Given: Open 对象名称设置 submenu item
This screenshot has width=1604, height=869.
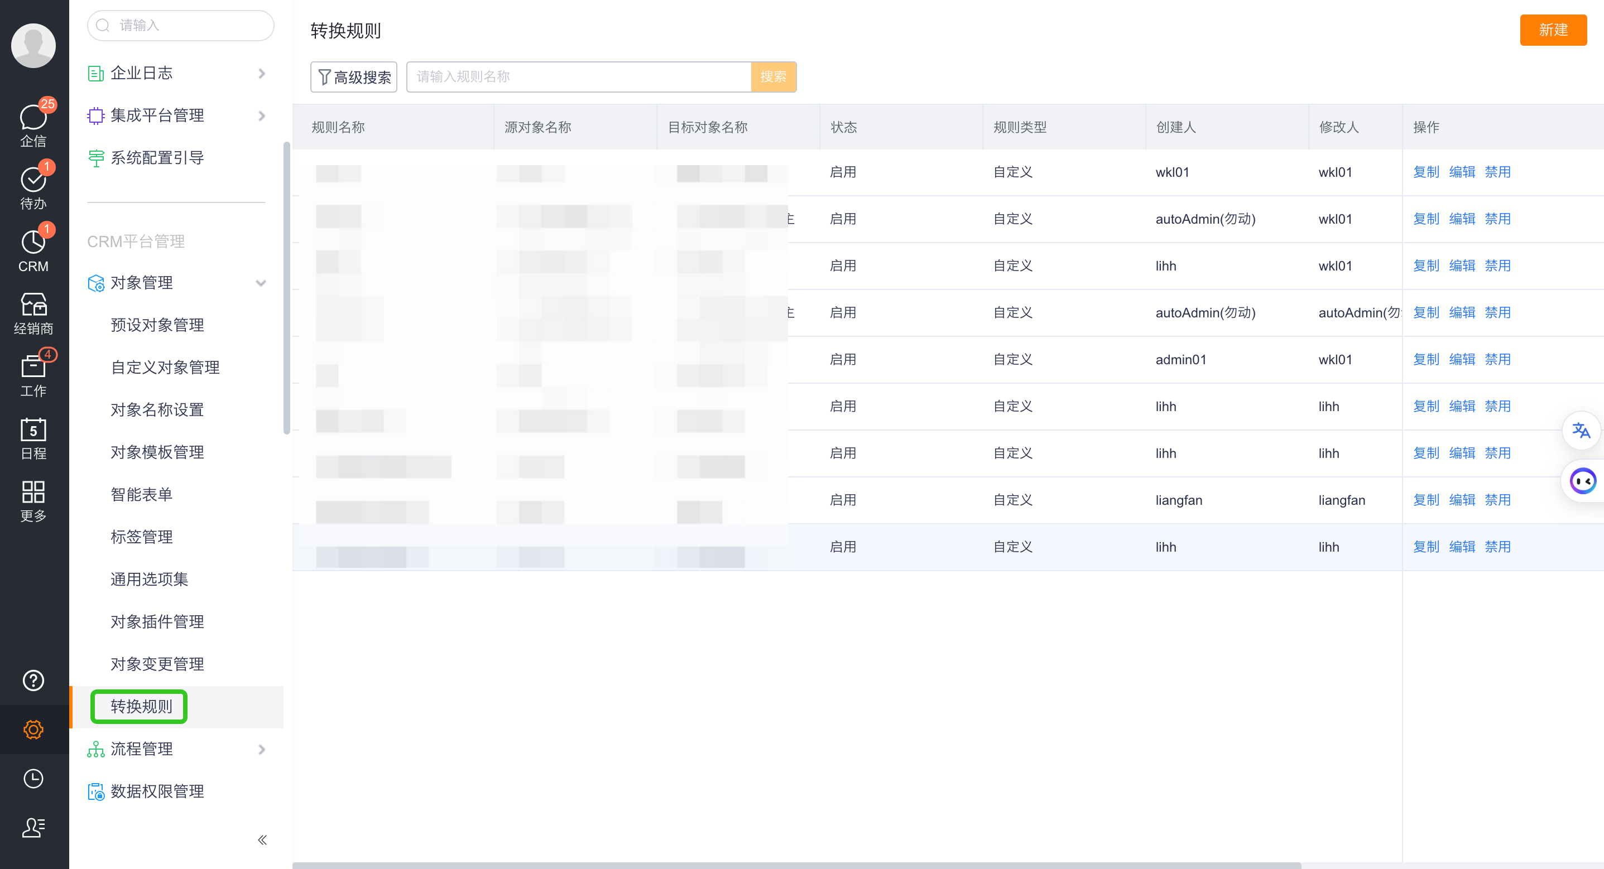Looking at the screenshot, I should click(x=157, y=409).
